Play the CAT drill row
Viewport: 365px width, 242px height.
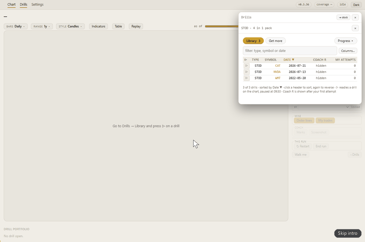pos(246,66)
